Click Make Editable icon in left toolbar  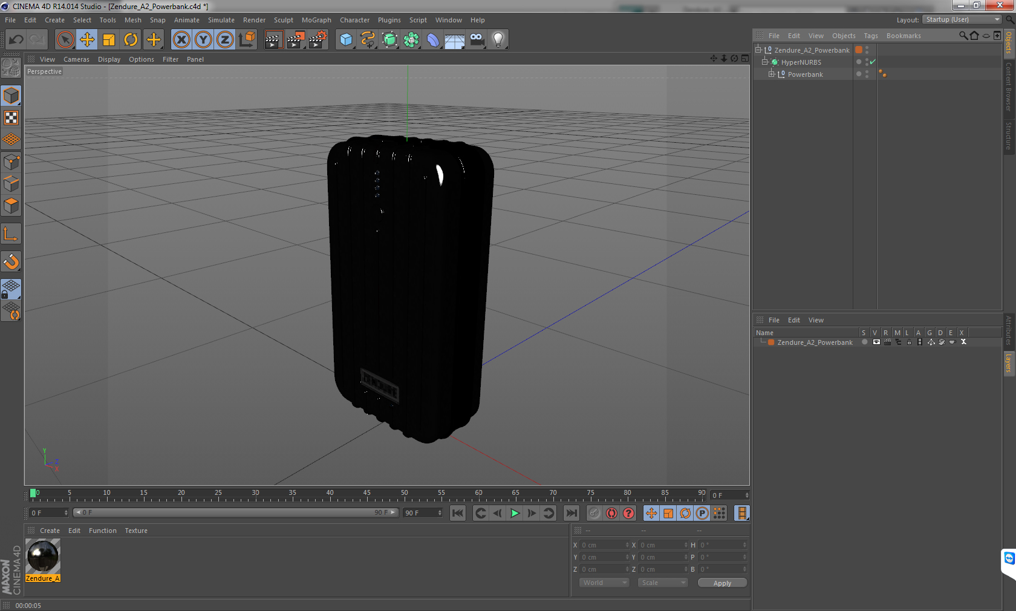click(11, 67)
